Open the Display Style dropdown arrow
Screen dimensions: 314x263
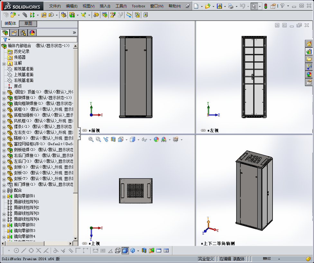[138, 140]
